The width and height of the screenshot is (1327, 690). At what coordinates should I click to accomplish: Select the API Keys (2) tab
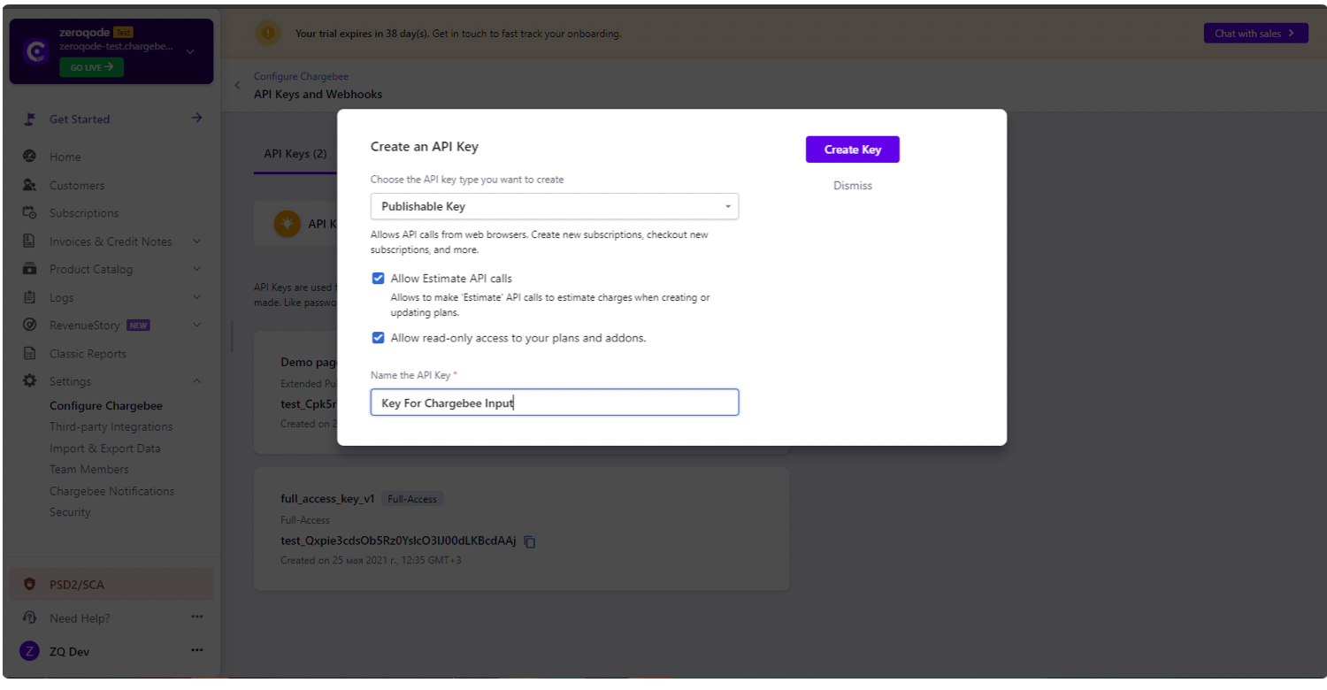coord(295,154)
